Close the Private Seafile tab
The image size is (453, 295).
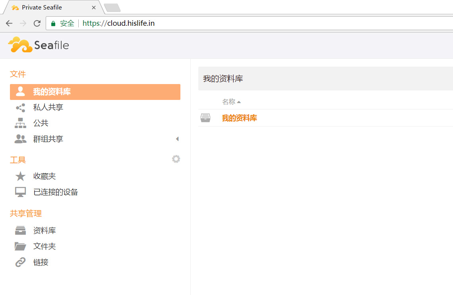click(94, 8)
